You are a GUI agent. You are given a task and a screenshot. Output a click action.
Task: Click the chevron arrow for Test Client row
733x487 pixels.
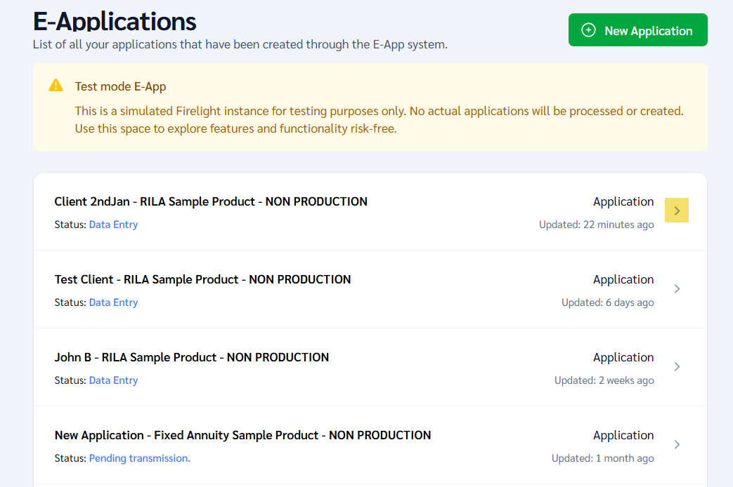point(677,288)
